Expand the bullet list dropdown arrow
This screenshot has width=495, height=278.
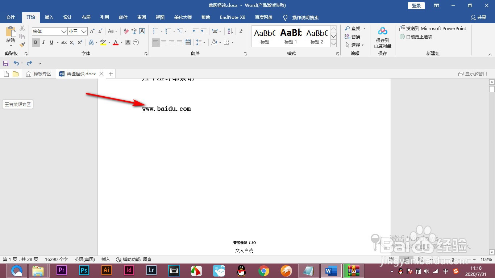click(162, 31)
